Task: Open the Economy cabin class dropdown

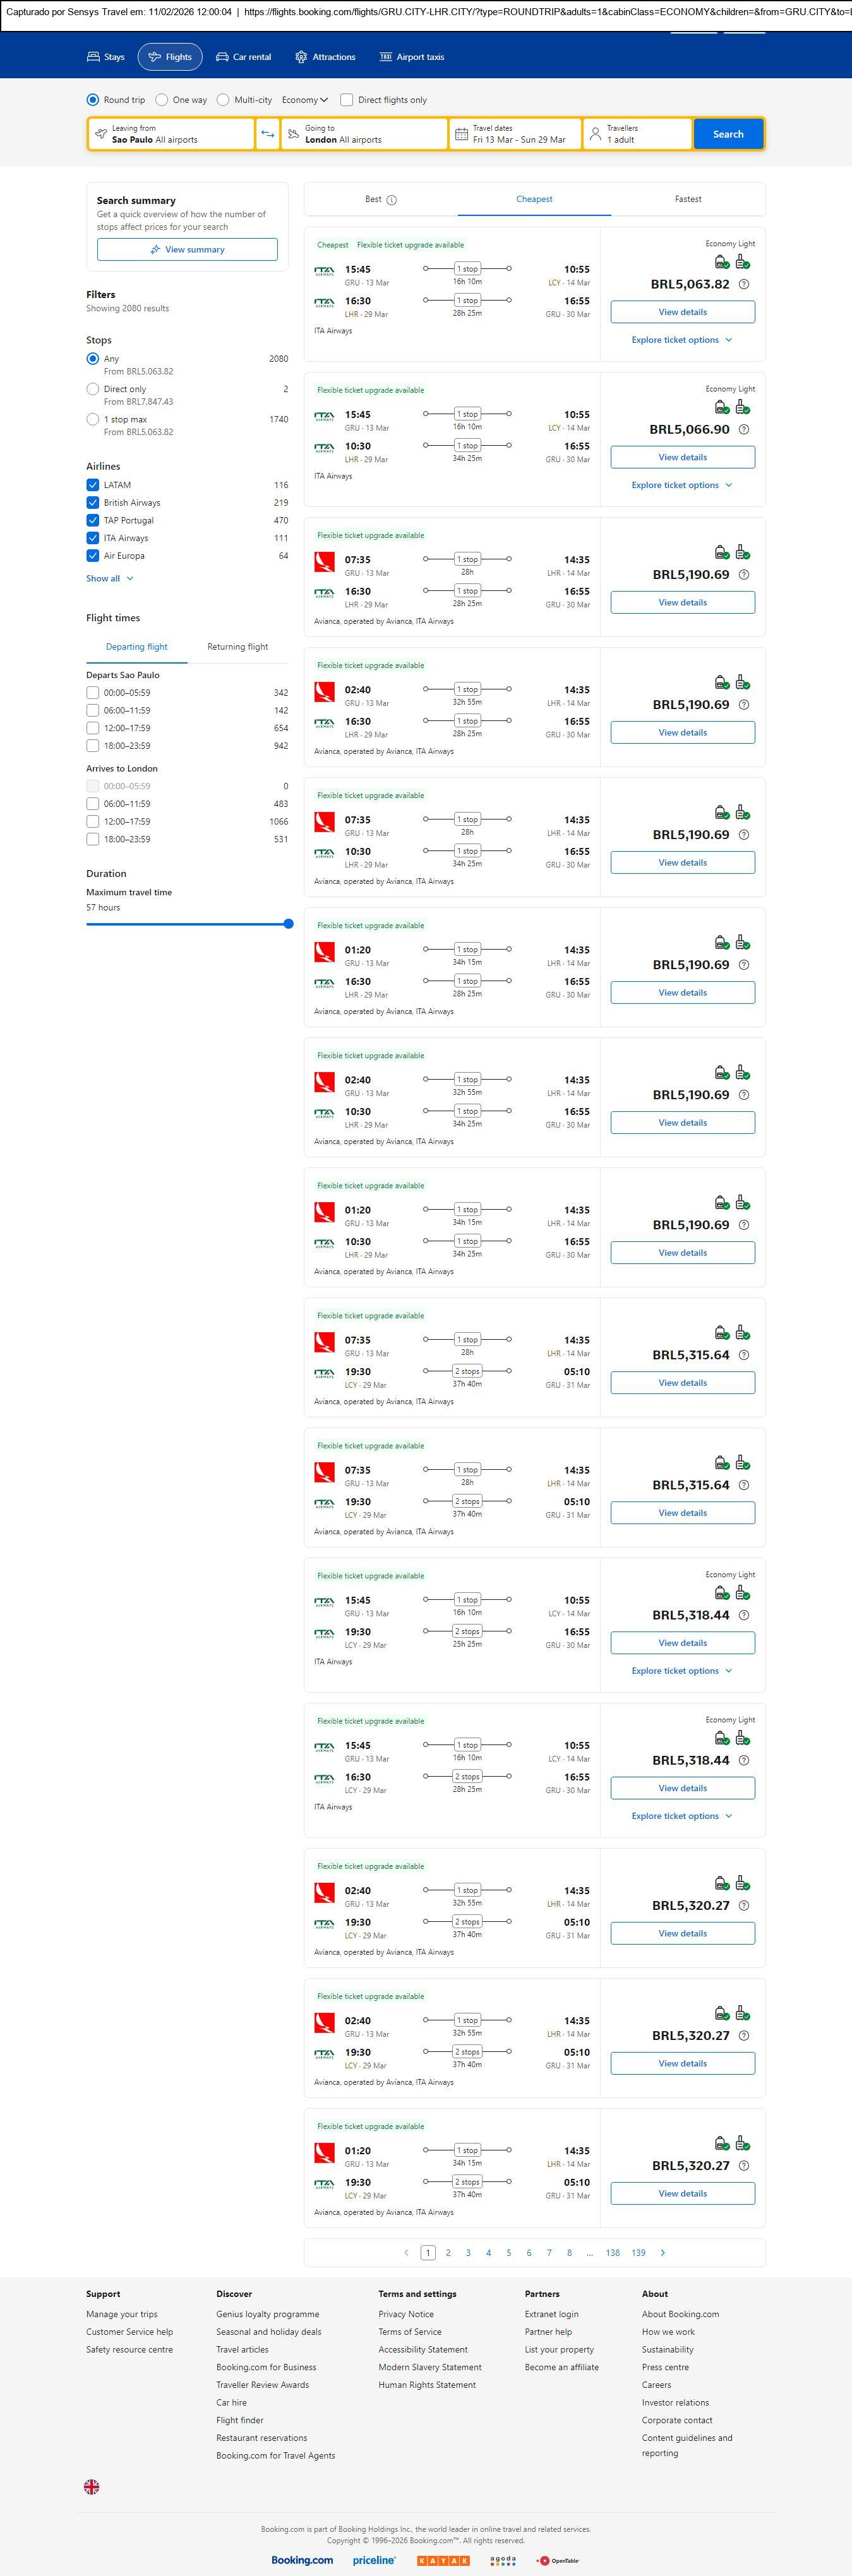Action: coord(304,100)
